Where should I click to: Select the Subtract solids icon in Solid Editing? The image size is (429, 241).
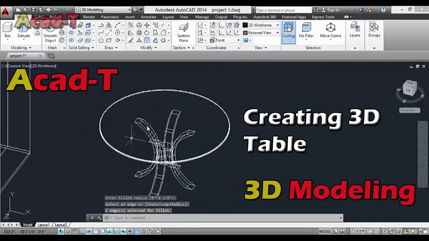[x=71, y=32]
